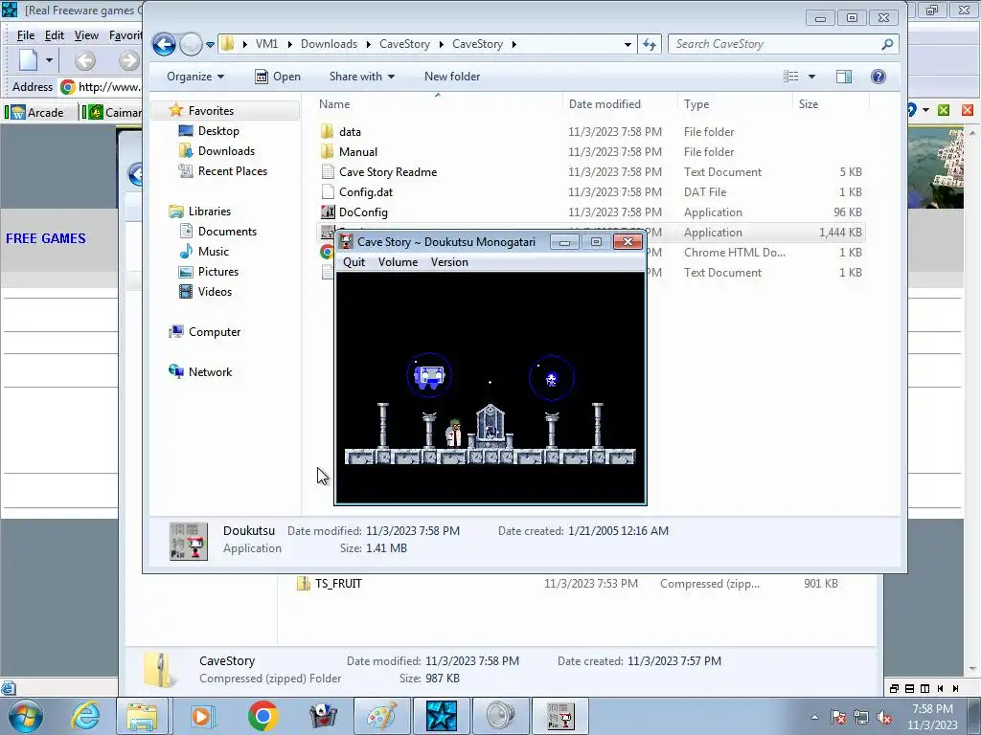The width and height of the screenshot is (981, 735).
Task: Click the FREE GAMES link on the webpage
Action: click(x=46, y=238)
